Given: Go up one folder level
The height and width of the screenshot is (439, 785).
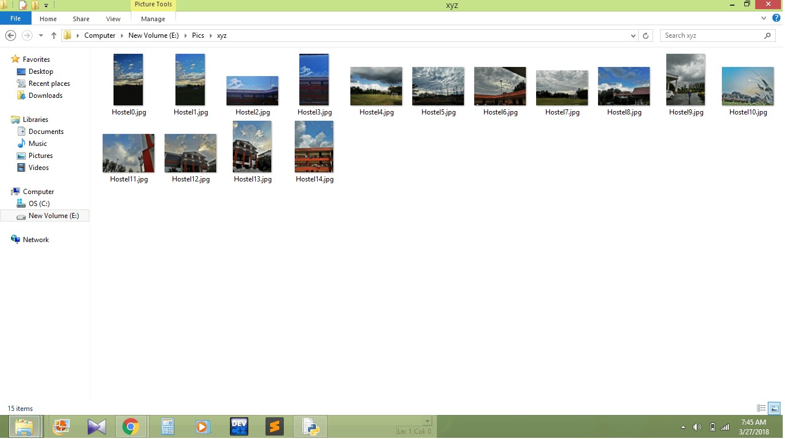Looking at the screenshot, I should click(54, 35).
